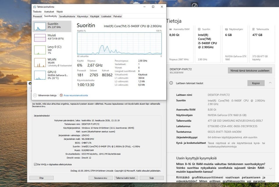Select the Muisti memory graph thumbnail
The image size is (279, 187).
pyautogui.click(x=40, y=38)
